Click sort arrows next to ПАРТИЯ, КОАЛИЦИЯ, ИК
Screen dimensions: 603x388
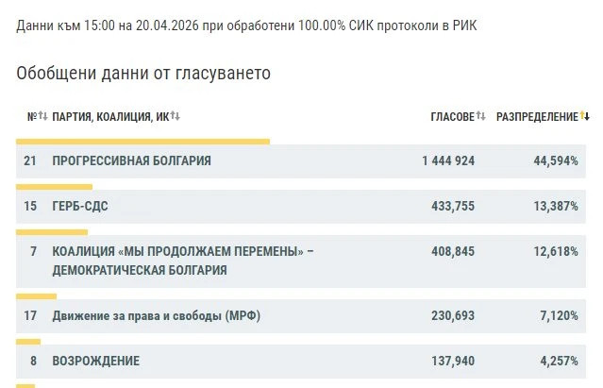point(176,116)
